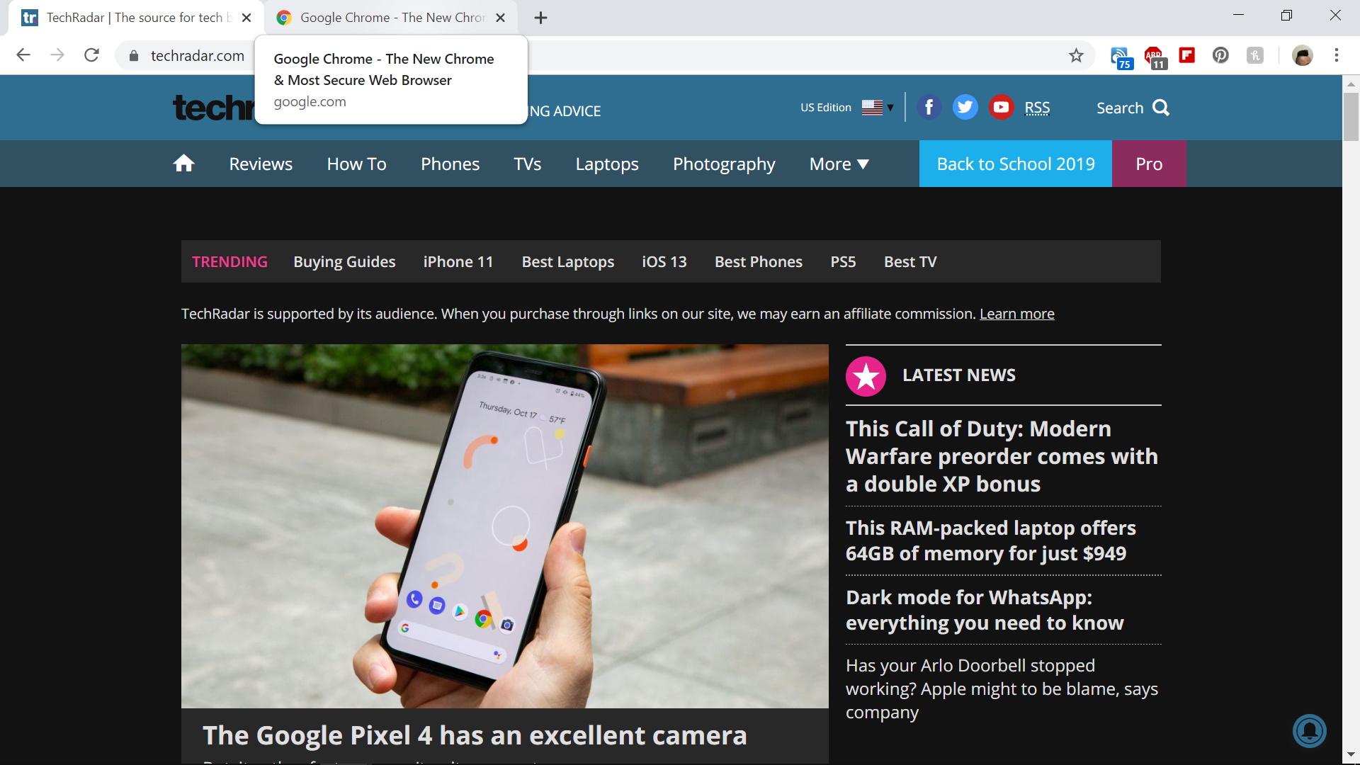Open TechRadar's YouTube icon
The image size is (1360, 765).
coord(1001,108)
